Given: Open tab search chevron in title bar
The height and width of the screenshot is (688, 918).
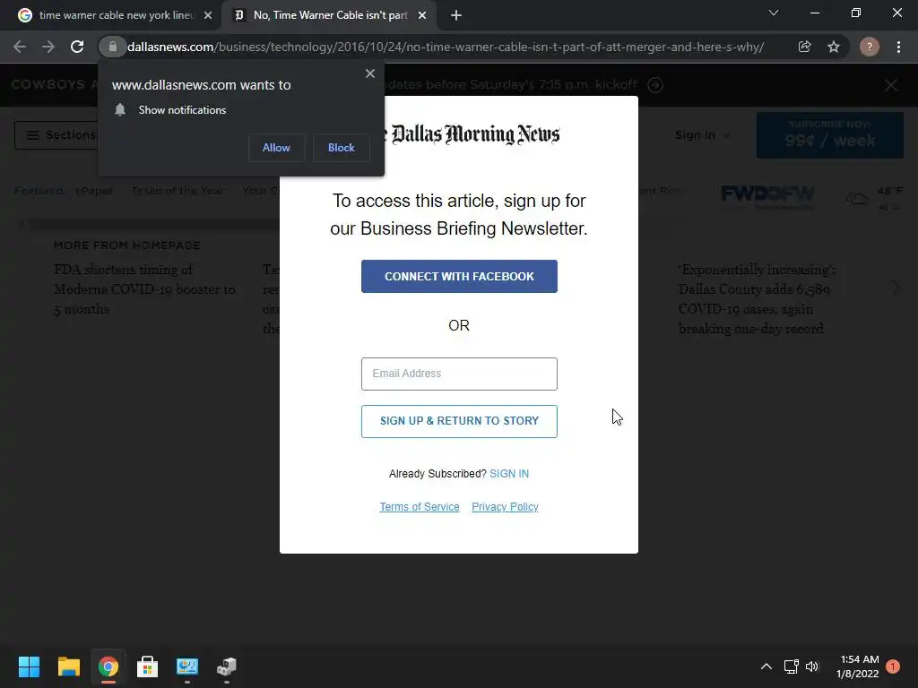Looking at the screenshot, I should tap(774, 13).
